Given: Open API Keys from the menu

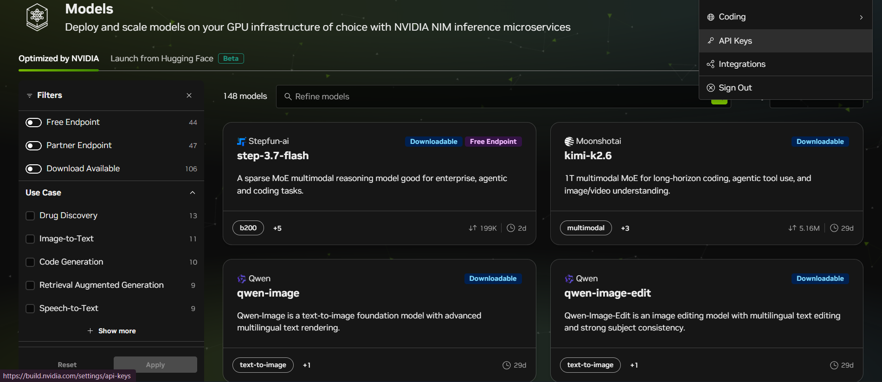Looking at the screenshot, I should pyautogui.click(x=785, y=41).
